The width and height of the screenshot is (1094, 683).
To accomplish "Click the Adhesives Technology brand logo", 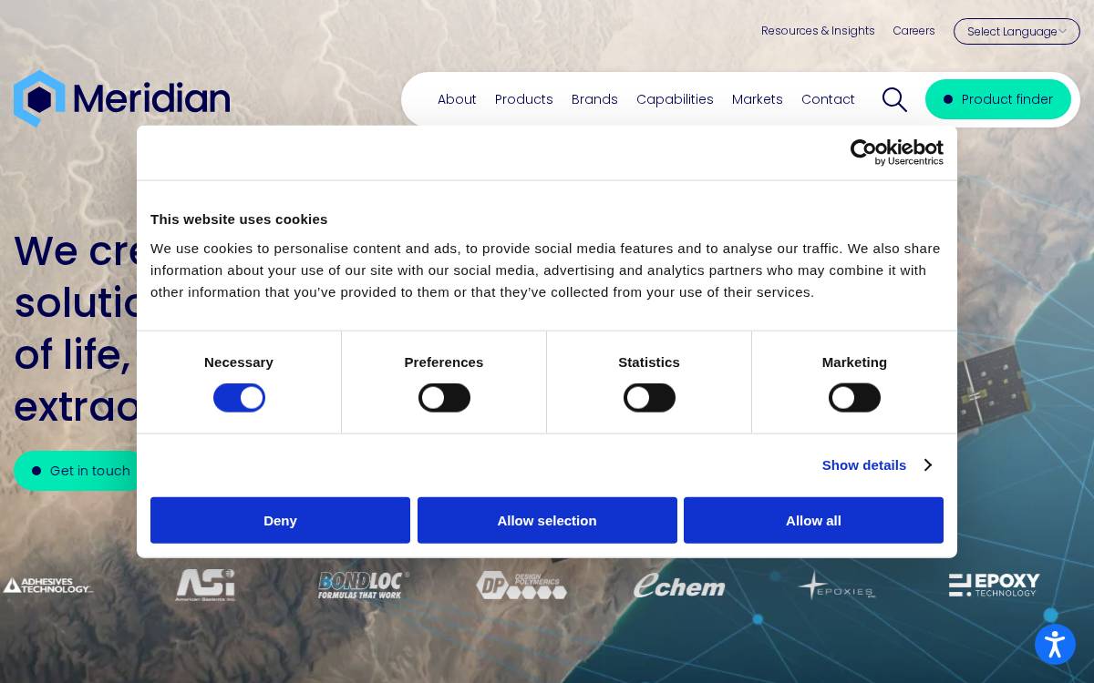I will point(47,586).
